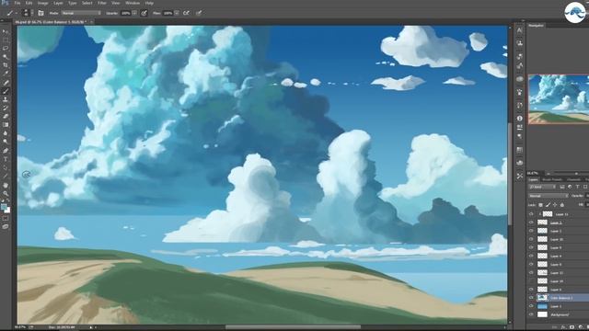Select the Rectangular Marquee tool
This screenshot has width=589, height=331.
pos(6,40)
